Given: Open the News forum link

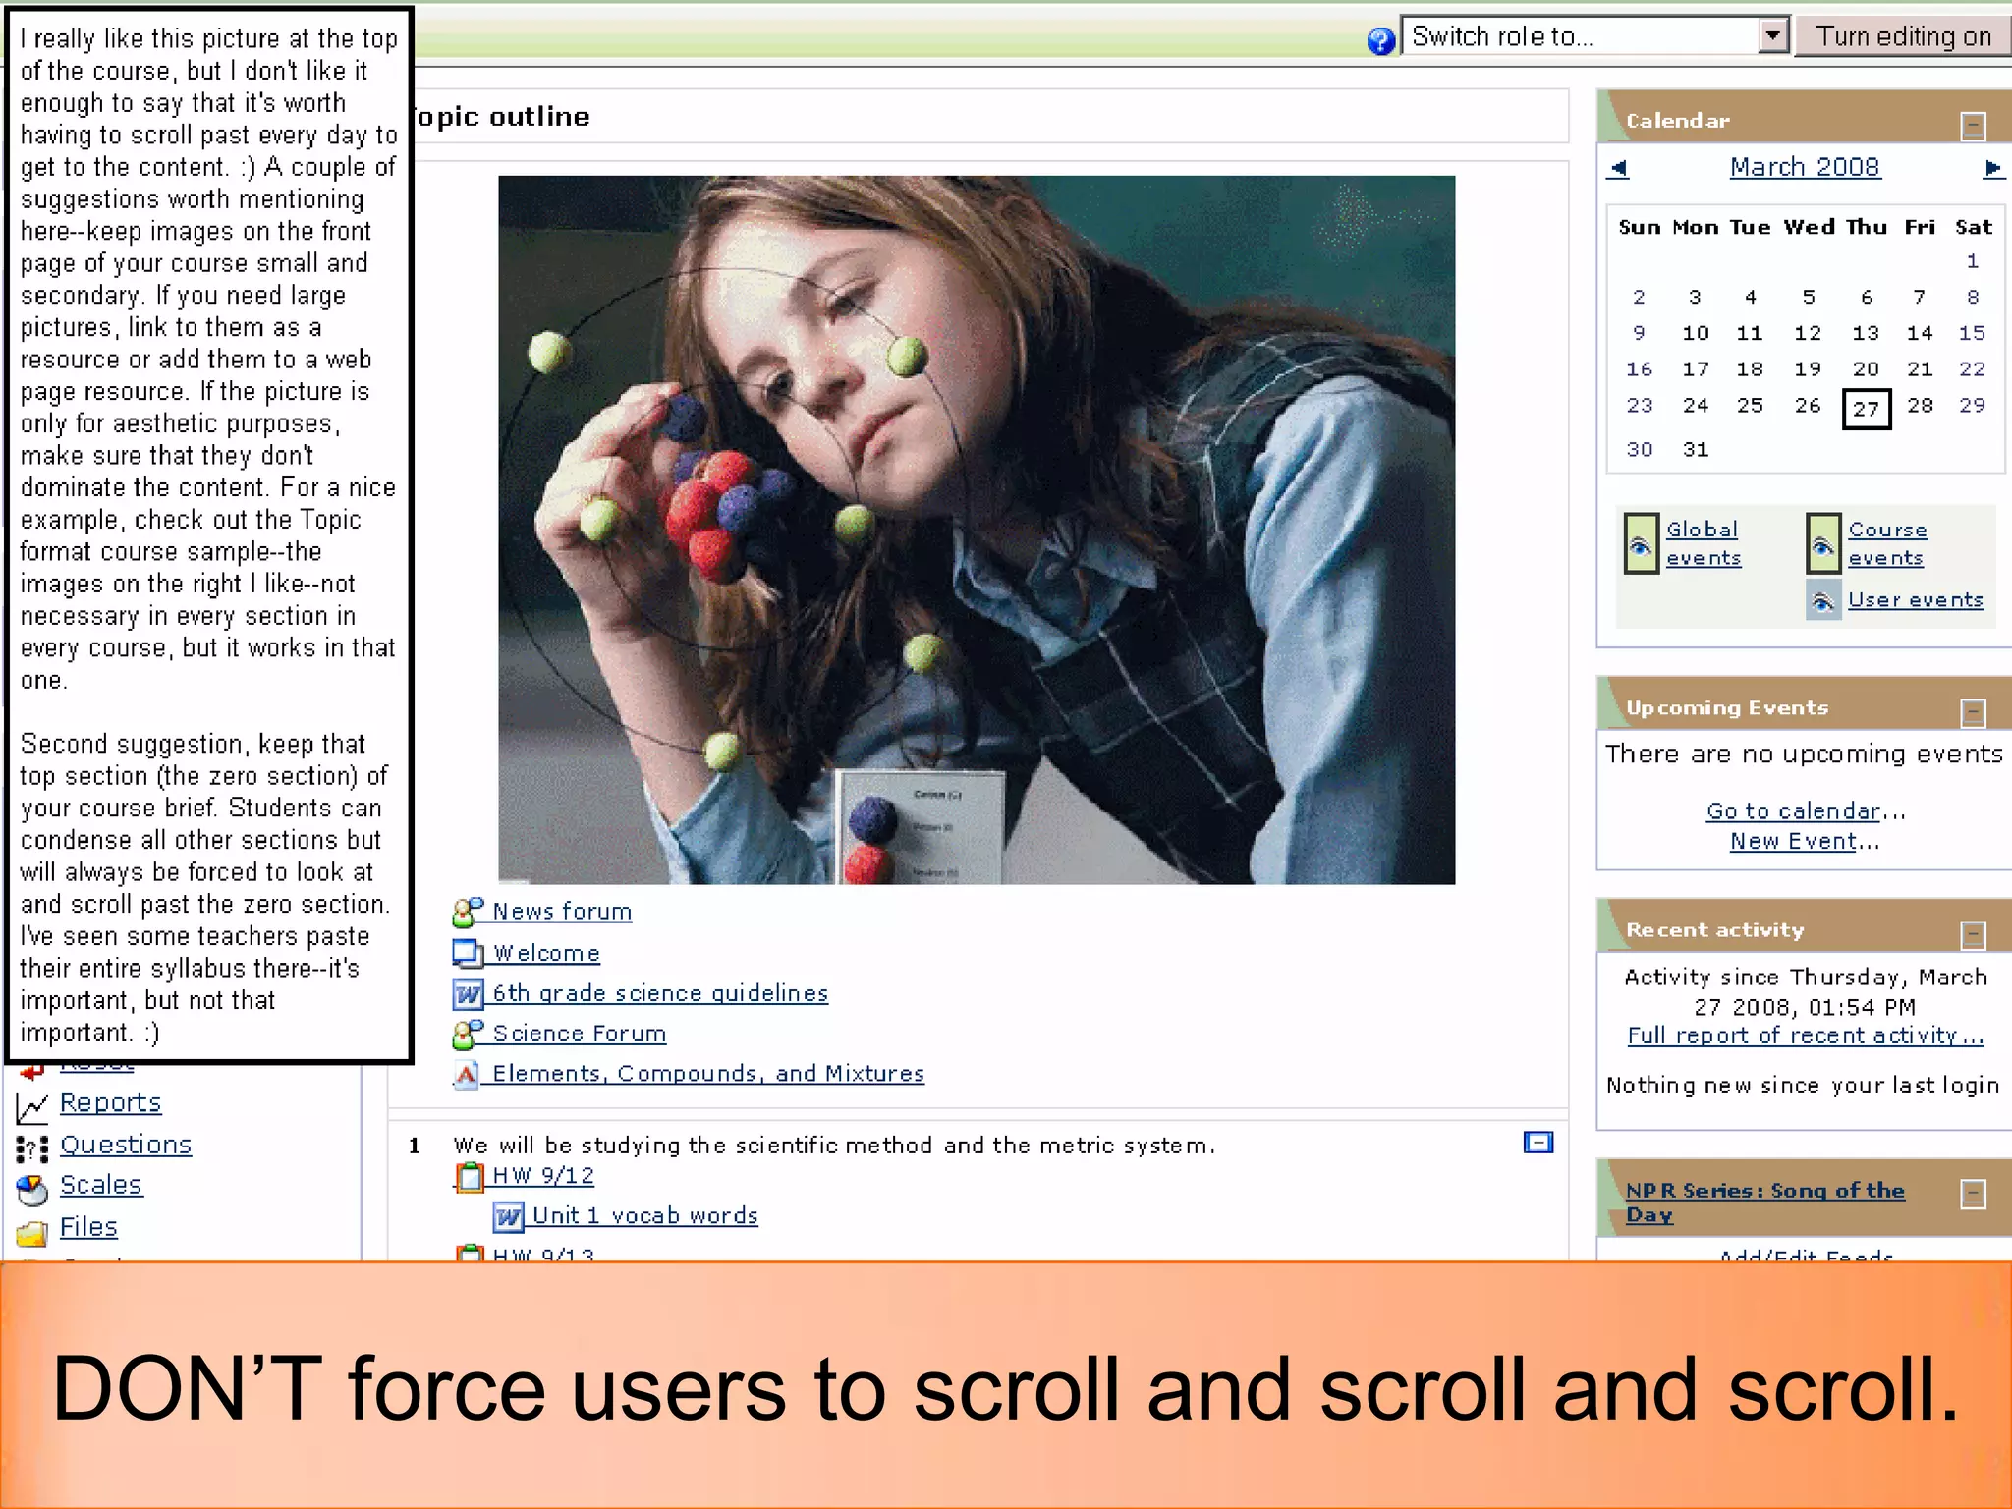Looking at the screenshot, I should [562, 912].
